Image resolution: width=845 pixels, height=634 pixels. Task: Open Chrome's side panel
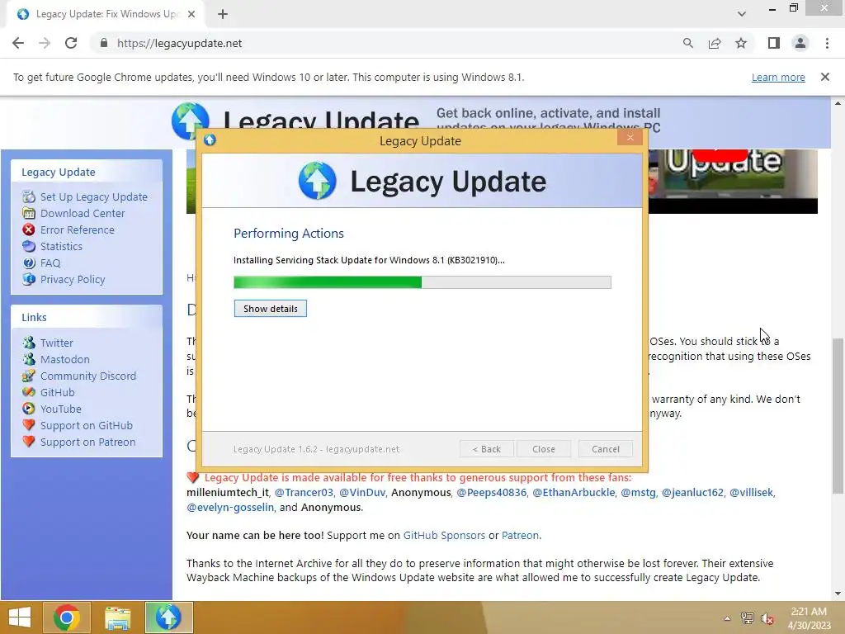click(x=774, y=43)
